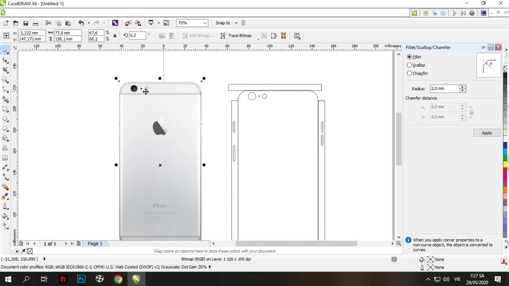Select the Fillet radio button
Viewport: 509px width, 286px height.
(x=409, y=57)
